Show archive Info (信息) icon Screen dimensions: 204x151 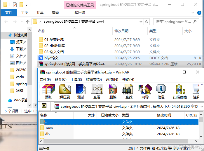coord(161,91)
